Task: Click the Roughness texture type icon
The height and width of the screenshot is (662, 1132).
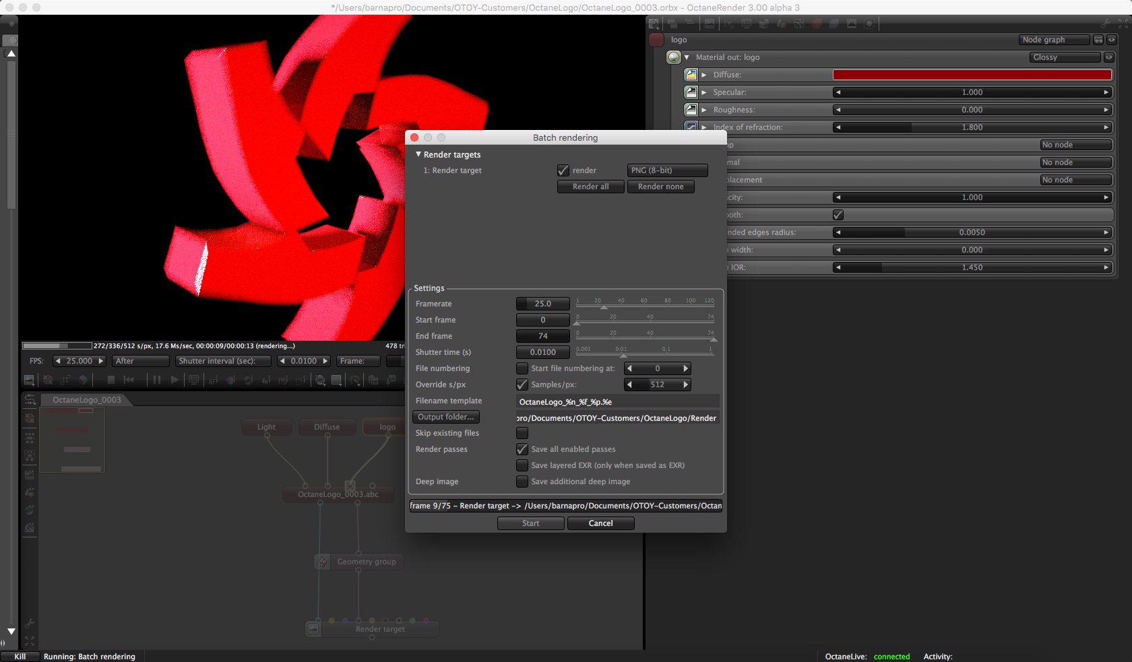Action: point(691,110)
